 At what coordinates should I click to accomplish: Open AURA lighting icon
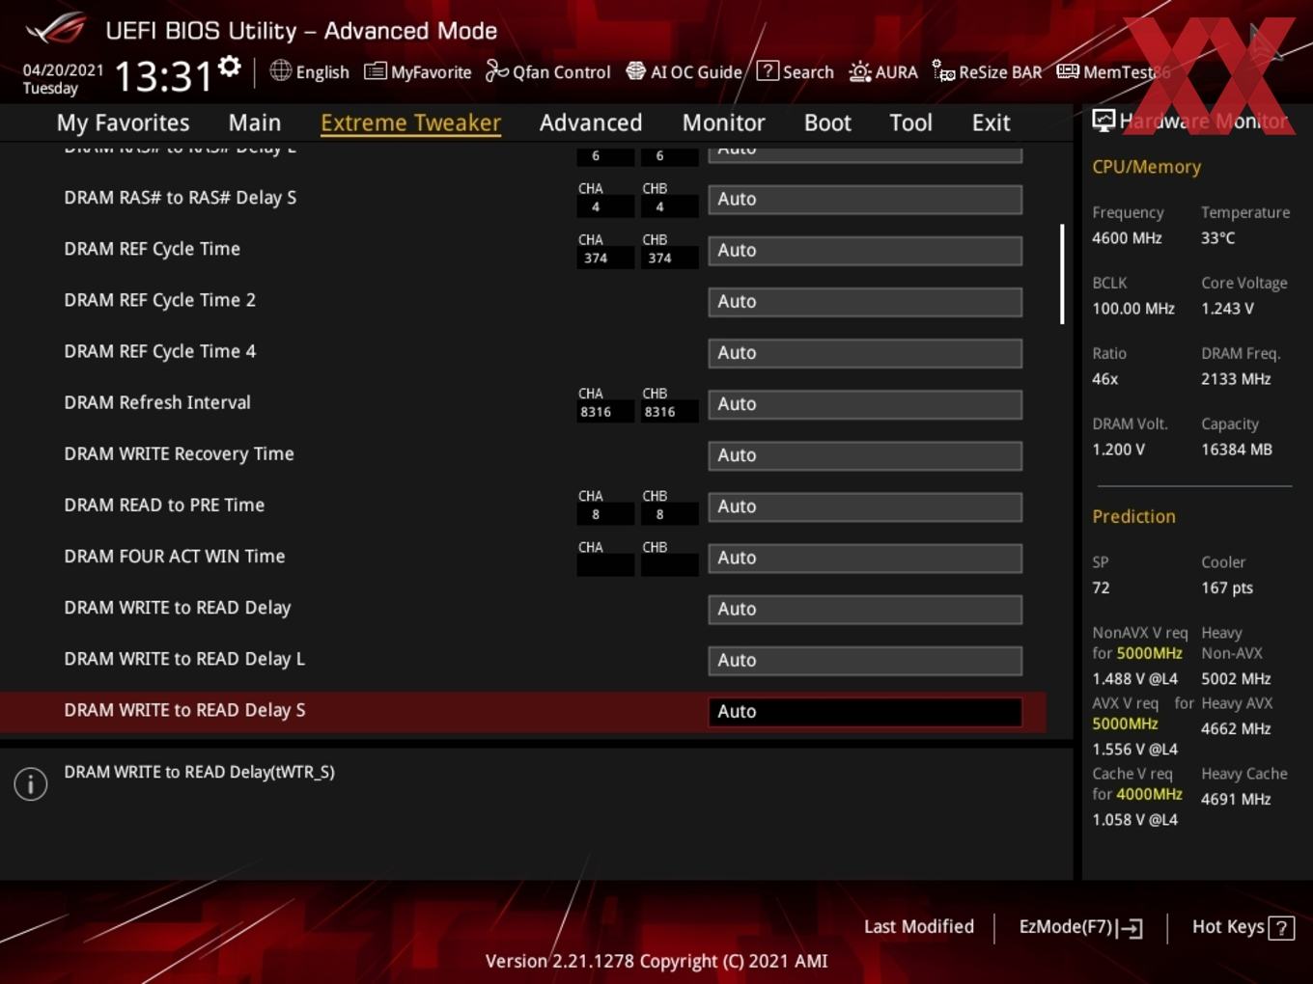click(860, 71)
